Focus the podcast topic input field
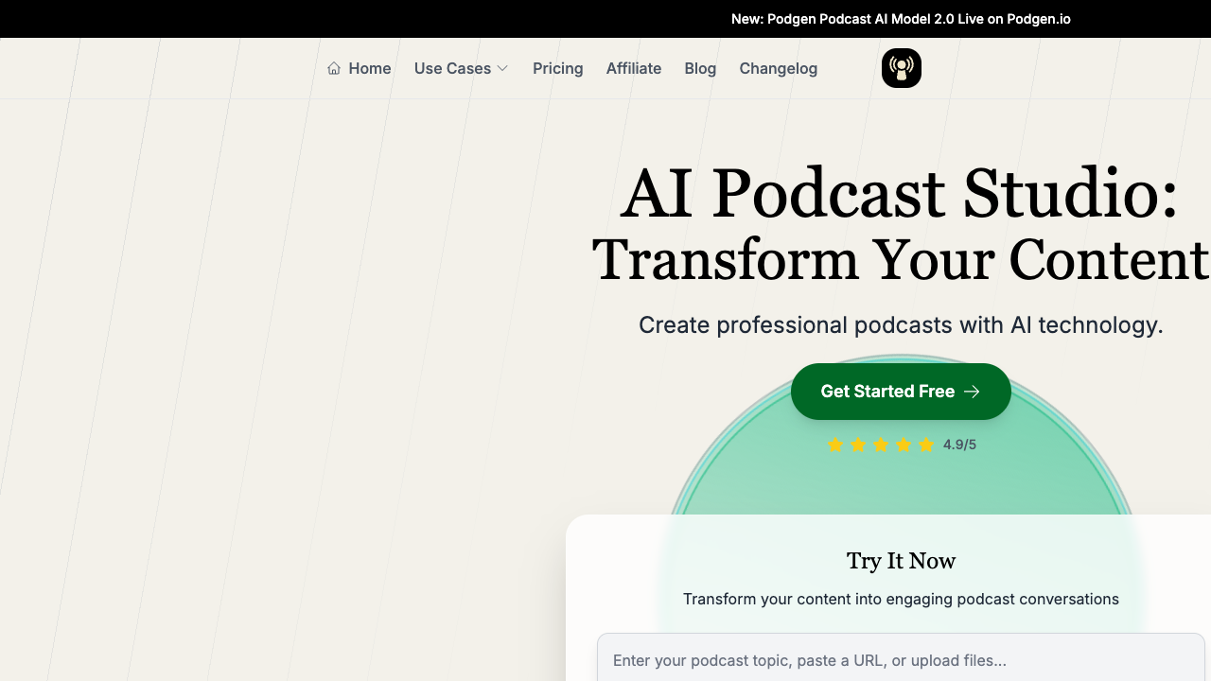Viewport: 1211px width, 681px height. (x=901, y=659)
